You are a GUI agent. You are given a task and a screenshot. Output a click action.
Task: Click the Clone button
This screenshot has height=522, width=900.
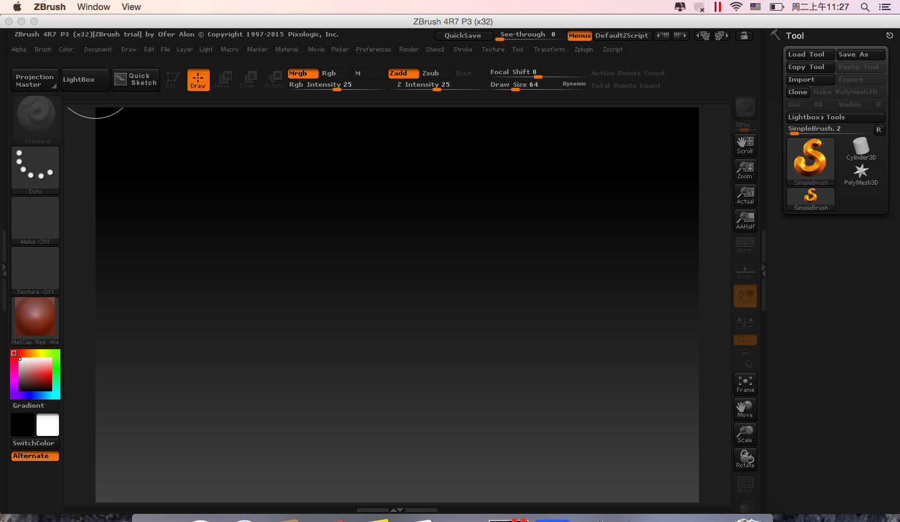point(798,92)
